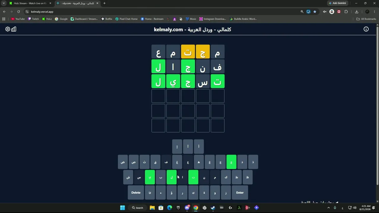Reload the page
The height and width of the screenshot is (213, 379).
(x=18, y=12)
